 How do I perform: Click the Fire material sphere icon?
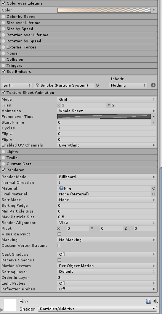(61, 188)
